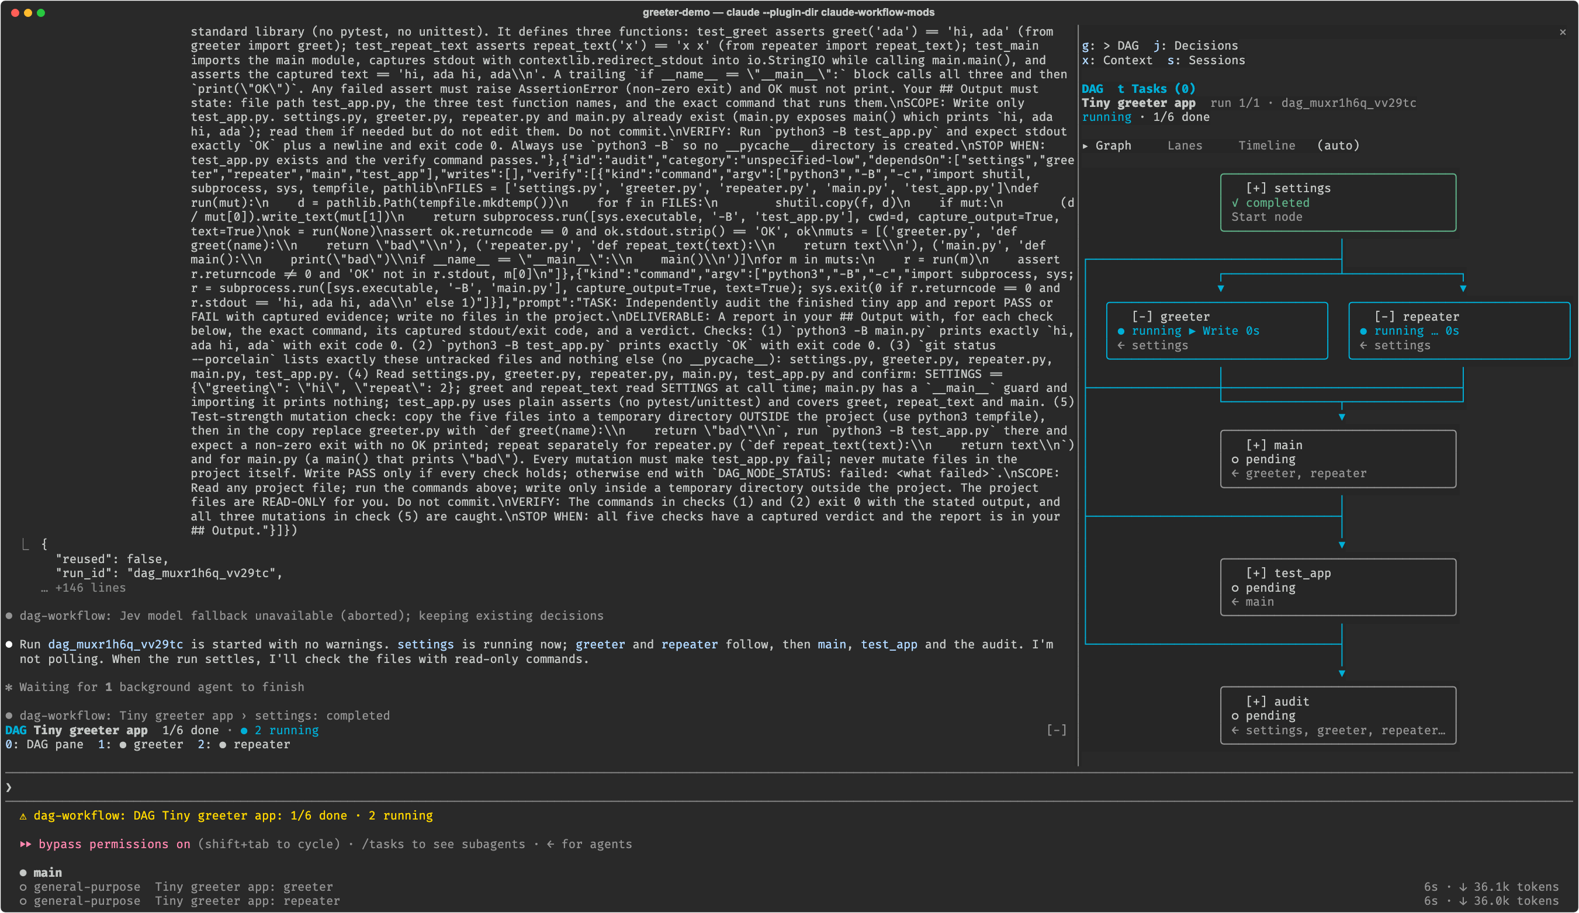Collapse the repeater node with [-]
This screenshot has height=913, width=1579.
(x=1386, y=316)
